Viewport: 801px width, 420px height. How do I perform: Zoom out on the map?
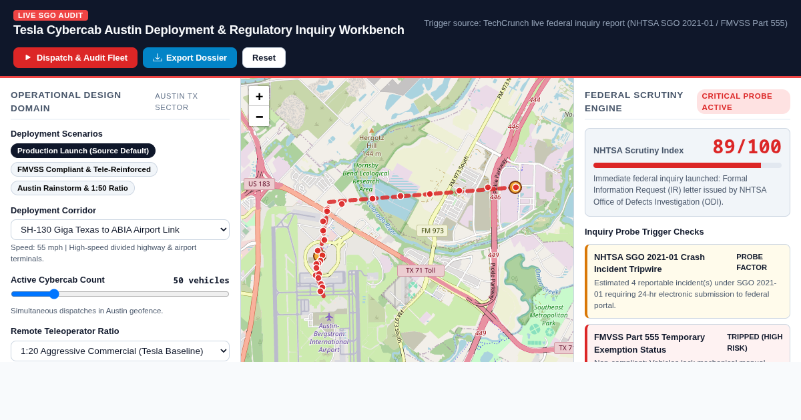pos(259,116)
